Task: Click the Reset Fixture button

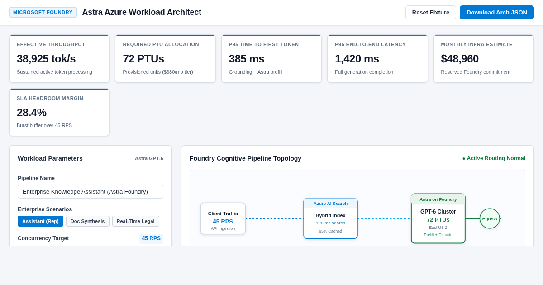Action: (430, 12)
